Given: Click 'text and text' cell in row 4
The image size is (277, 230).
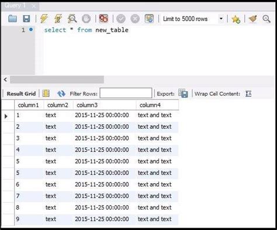Looking at the screenshot, I should 157,150.
